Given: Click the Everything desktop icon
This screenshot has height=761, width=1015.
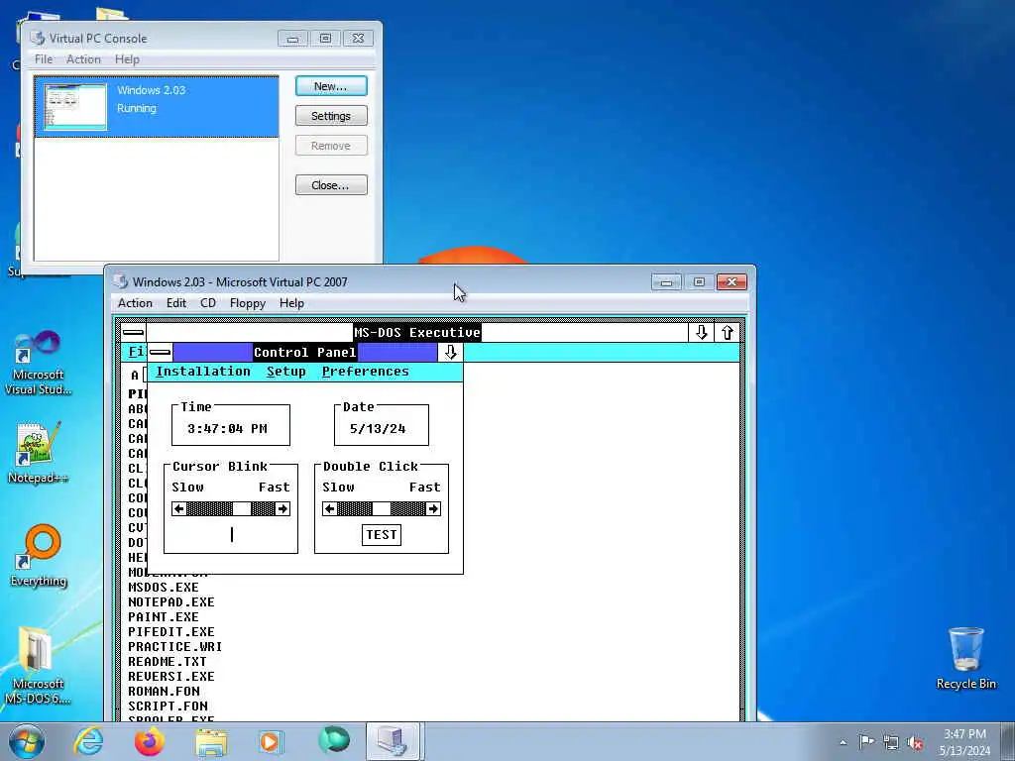Looking at the screenshot, I should click(39, 555).
